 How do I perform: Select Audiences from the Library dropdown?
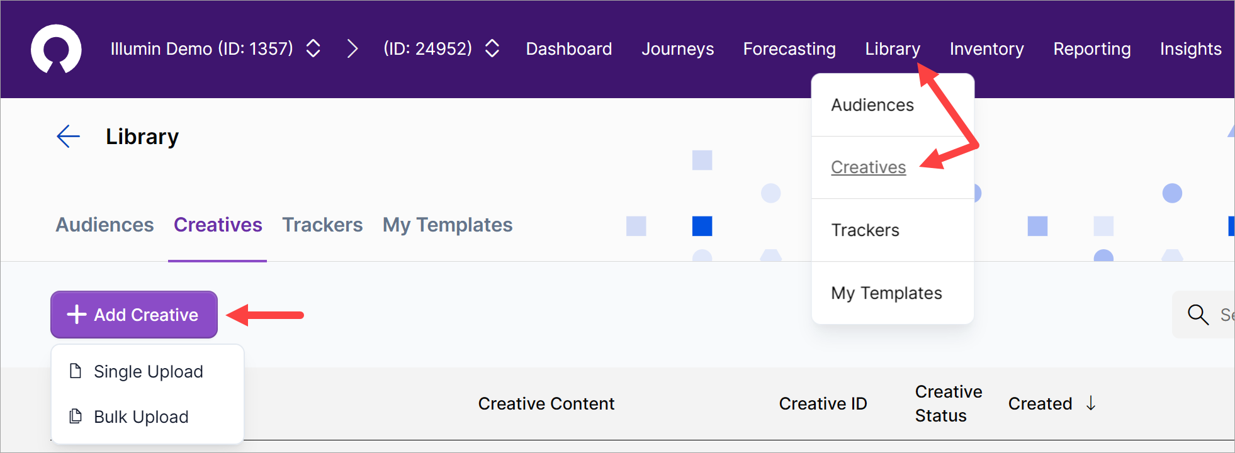click(872, 105)
